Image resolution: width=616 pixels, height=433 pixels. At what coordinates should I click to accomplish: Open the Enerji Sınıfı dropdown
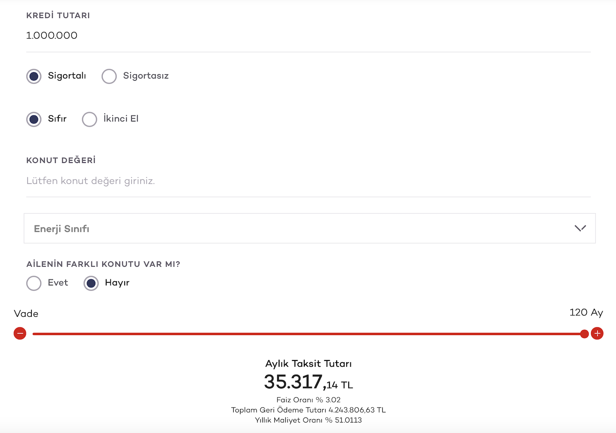coord(309,228)
